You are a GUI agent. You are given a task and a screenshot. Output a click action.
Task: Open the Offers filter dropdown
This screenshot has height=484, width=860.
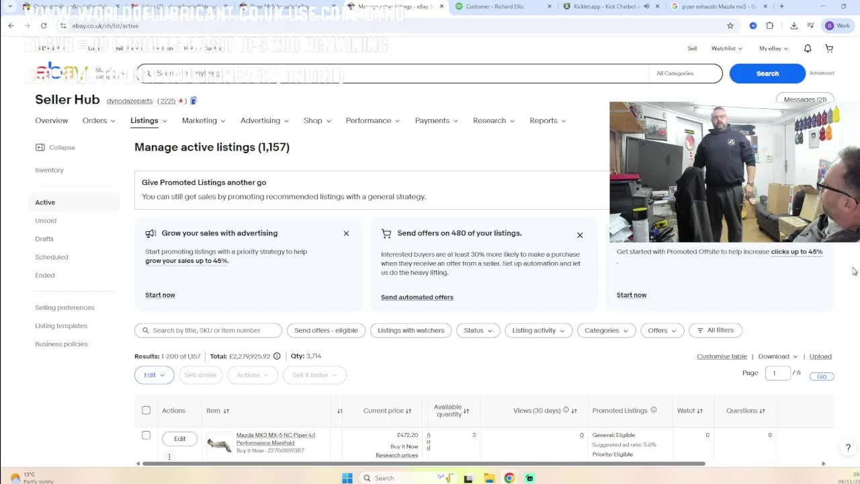pos(662,330)
